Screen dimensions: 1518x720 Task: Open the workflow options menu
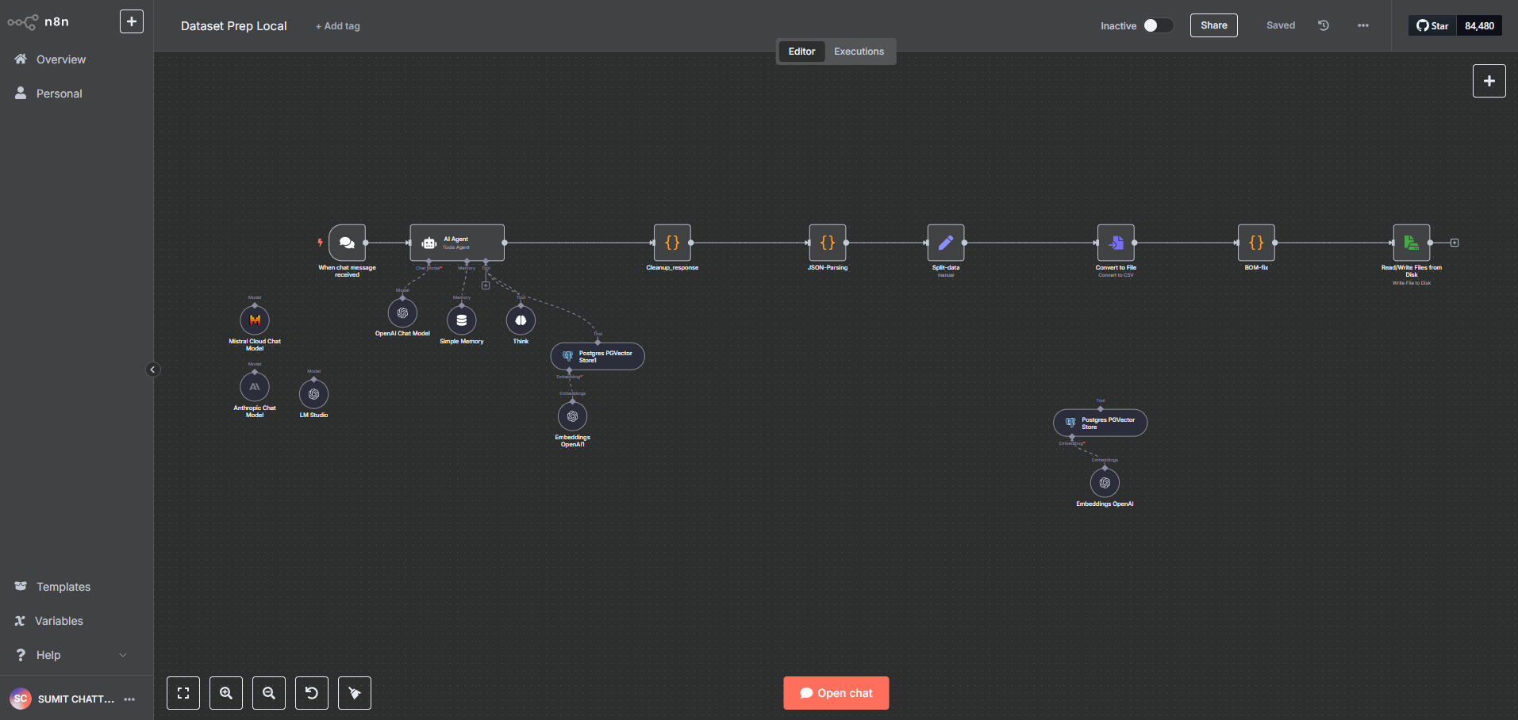1362,25
